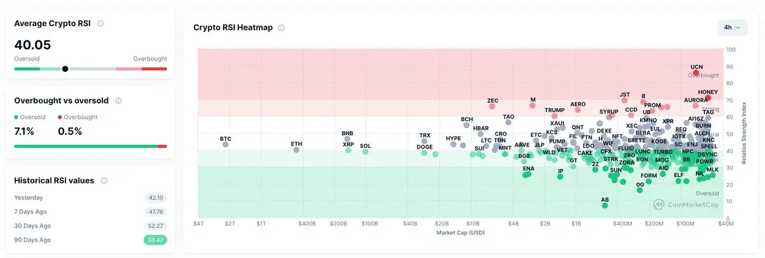Click info icon beside Historical RSI values
Image resolution: width=765 pixels, height=258 pixels.
(x=104, y=181)
